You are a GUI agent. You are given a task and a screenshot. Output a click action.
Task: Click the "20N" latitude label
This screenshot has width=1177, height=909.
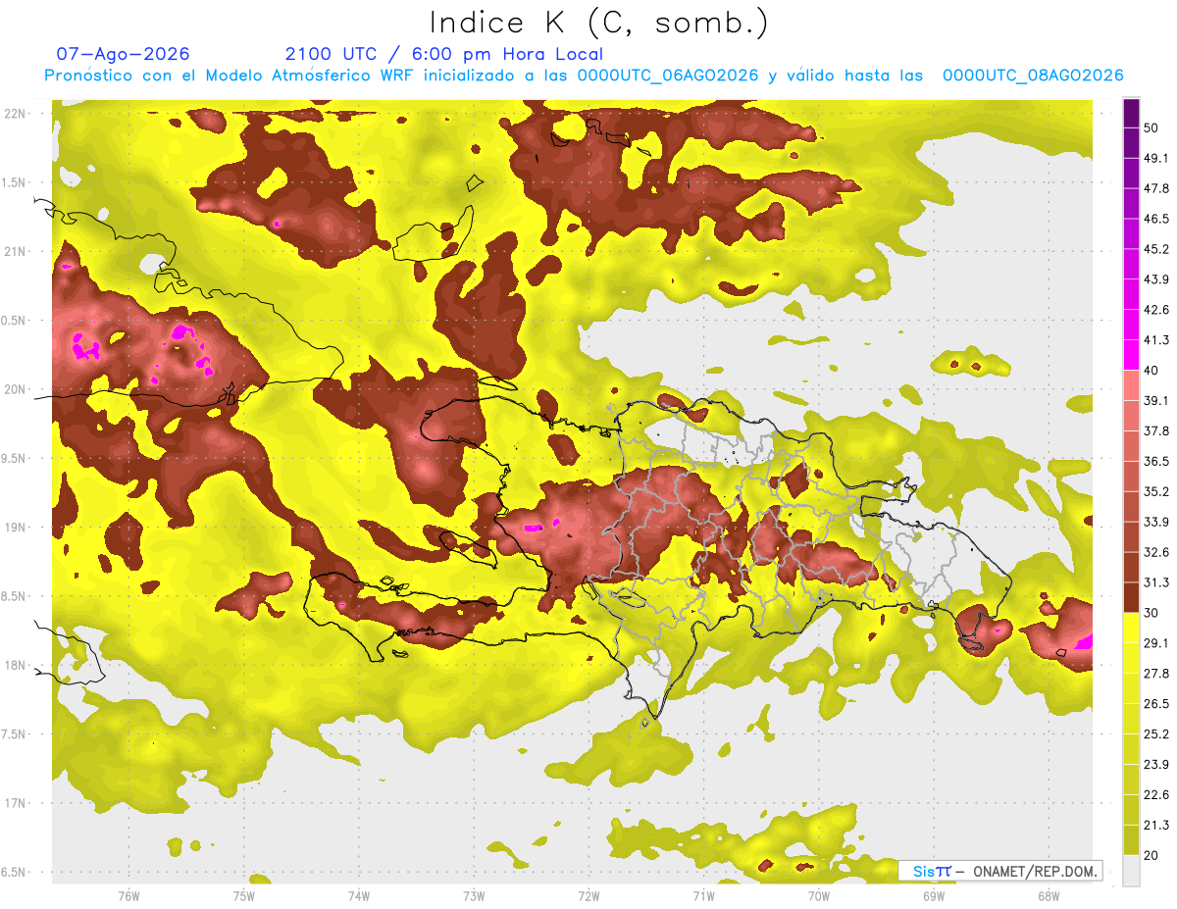click(16, 389)
